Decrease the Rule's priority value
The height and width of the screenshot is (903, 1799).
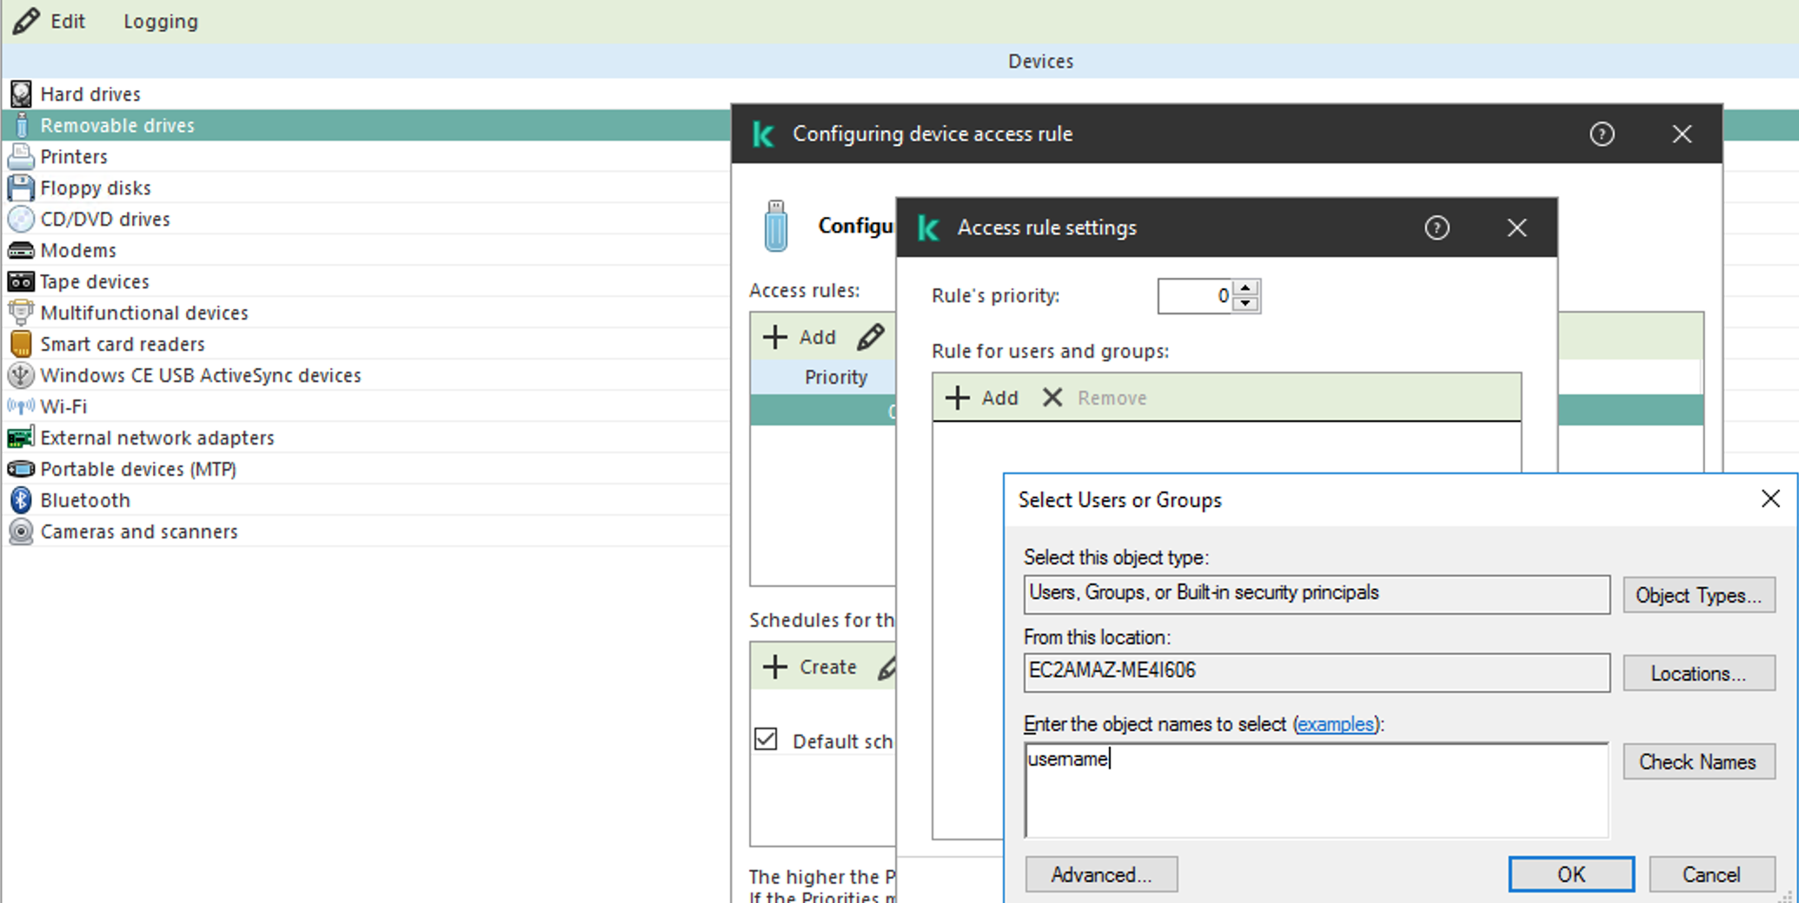(1246, 303)
